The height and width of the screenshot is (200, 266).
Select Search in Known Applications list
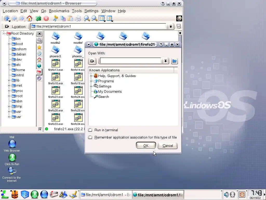(x=101, y=97)
